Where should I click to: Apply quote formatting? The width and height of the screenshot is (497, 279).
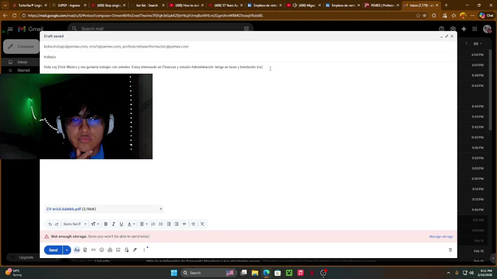click(x=184, y=224)
